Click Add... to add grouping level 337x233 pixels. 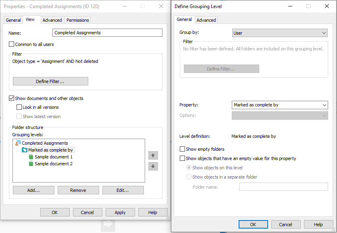[x=33, y=190]
